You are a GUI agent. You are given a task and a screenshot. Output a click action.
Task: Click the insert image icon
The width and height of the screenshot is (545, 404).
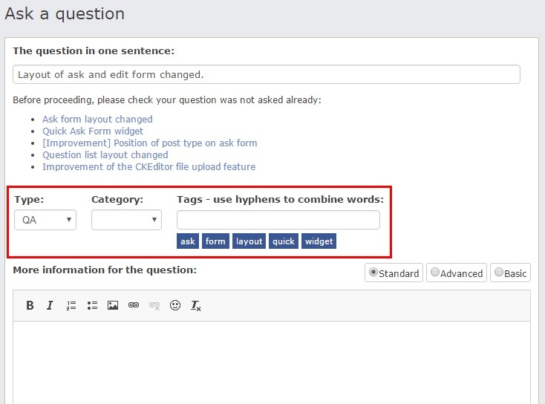point(113,305)
